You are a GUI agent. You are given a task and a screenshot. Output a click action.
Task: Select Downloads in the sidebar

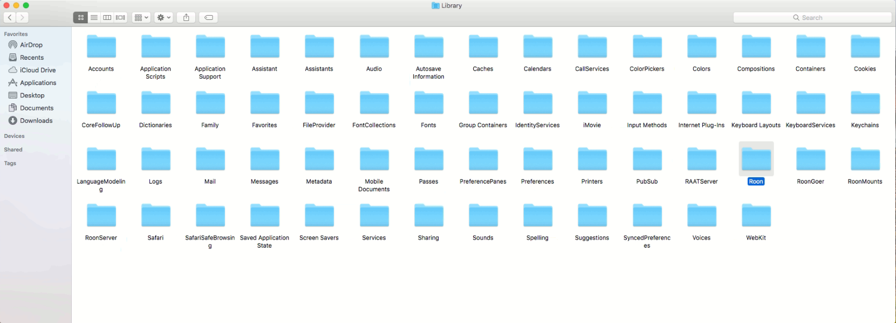(36, 121)
